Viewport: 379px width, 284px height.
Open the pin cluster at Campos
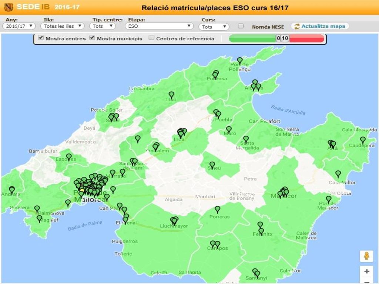click(x=215, y=245)
